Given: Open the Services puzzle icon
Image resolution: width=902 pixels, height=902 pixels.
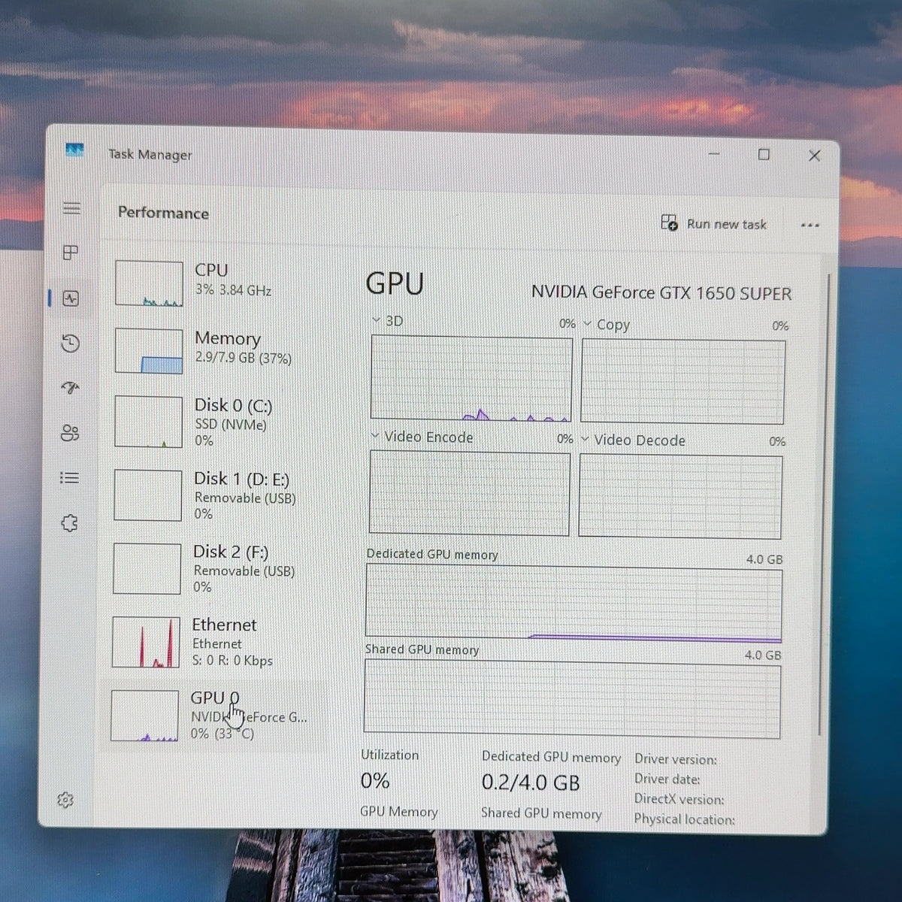Looking at the screenshot, I should tap(69, 523).
